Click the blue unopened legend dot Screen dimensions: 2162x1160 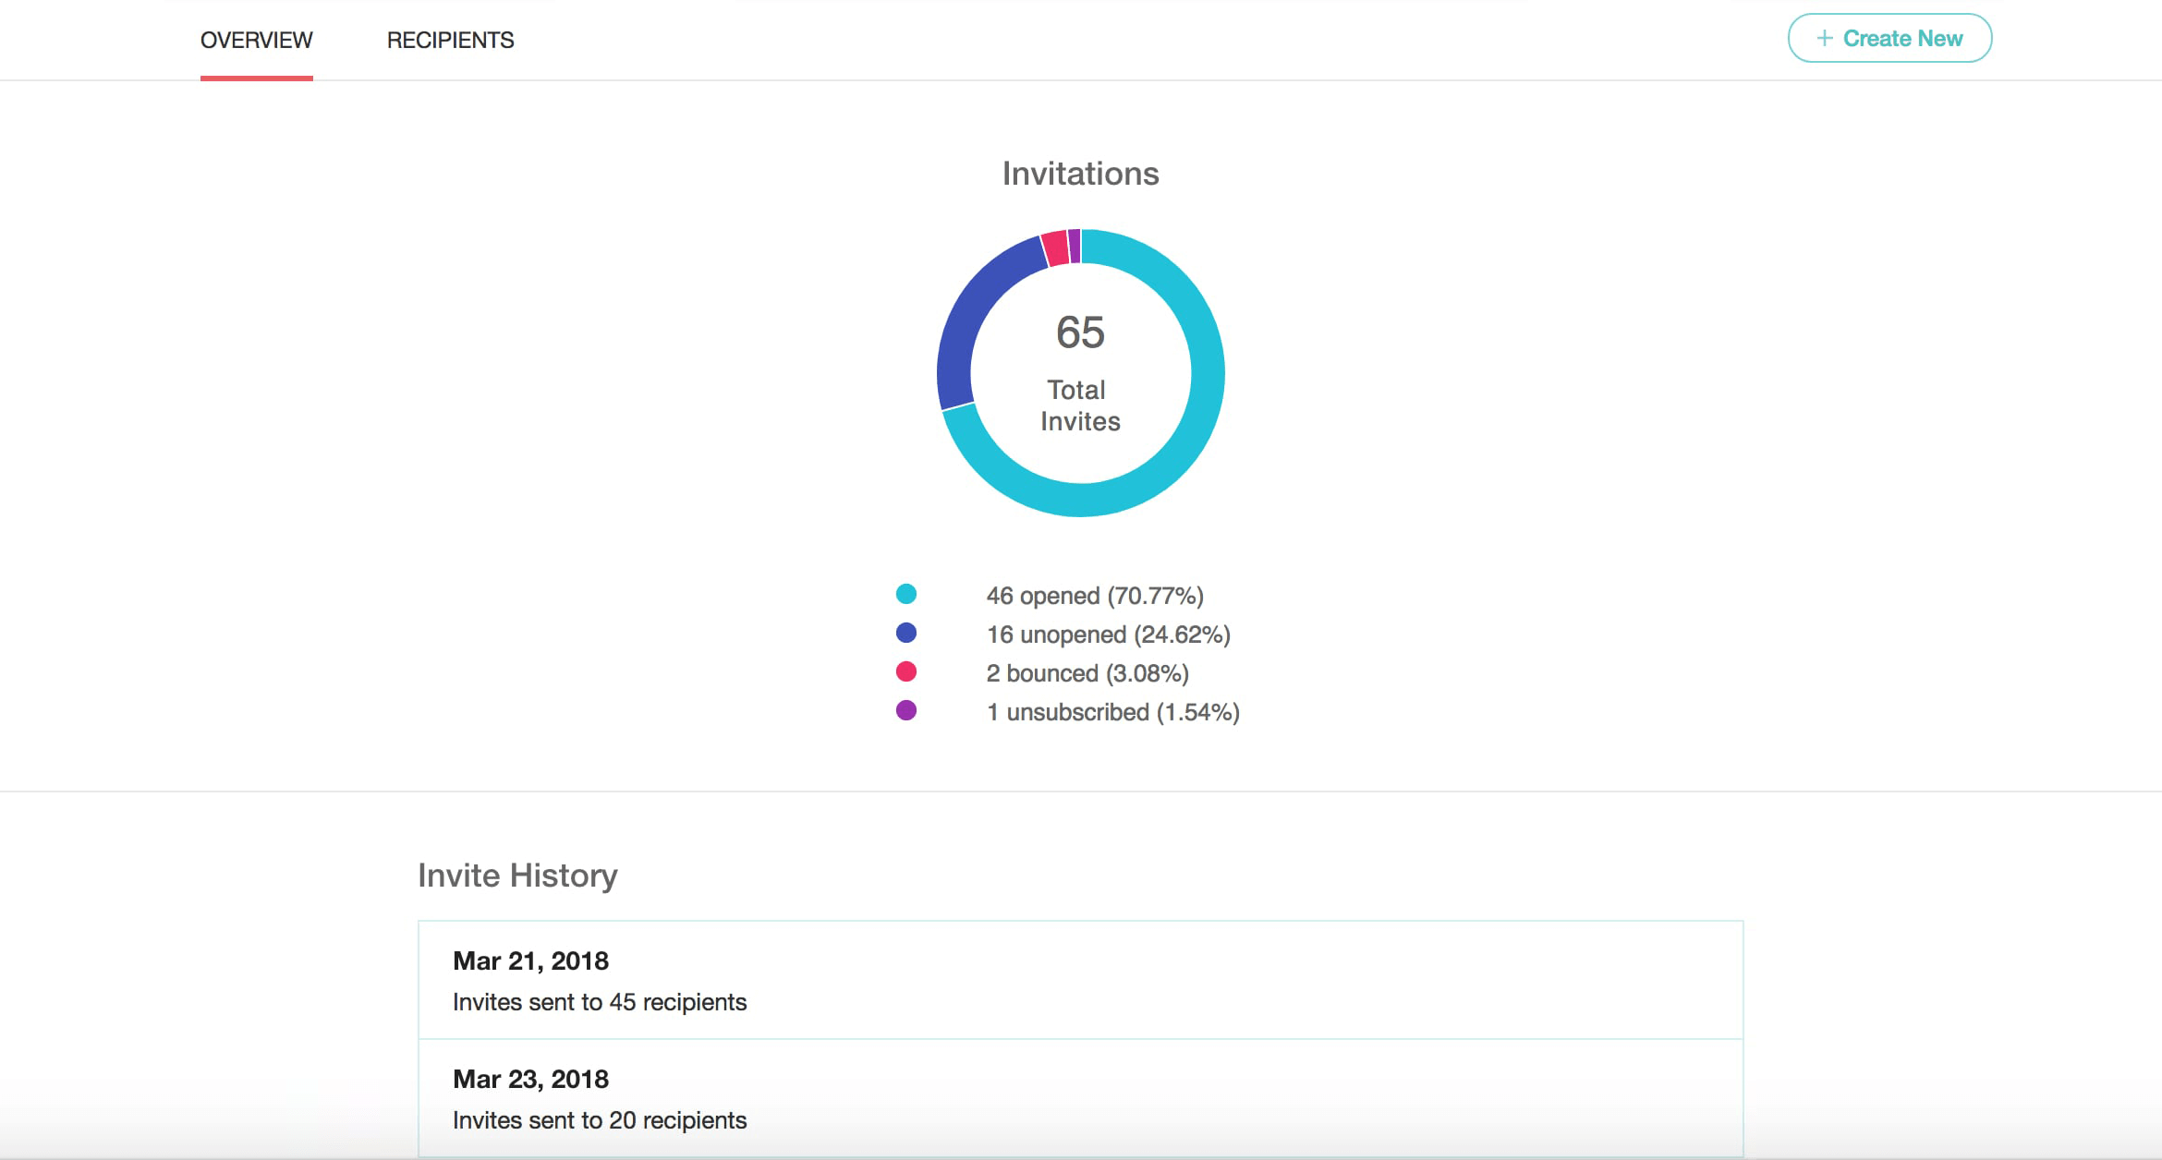[x=905, y=633]
